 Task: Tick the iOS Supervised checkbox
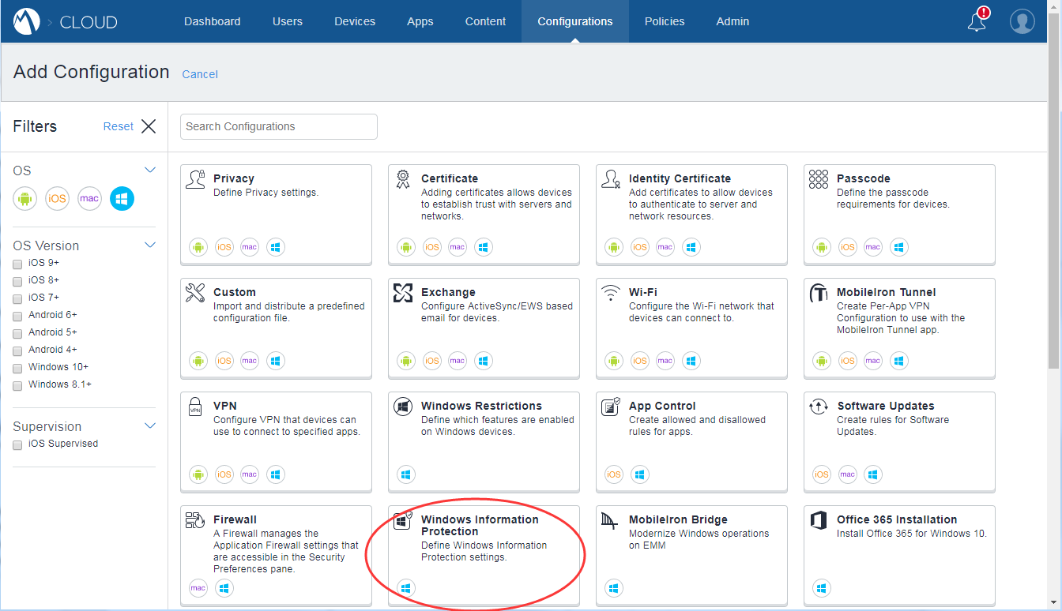pyautogui.click(x=17, y=444)
